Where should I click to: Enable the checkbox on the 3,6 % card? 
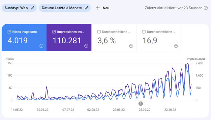pos(99,32)
